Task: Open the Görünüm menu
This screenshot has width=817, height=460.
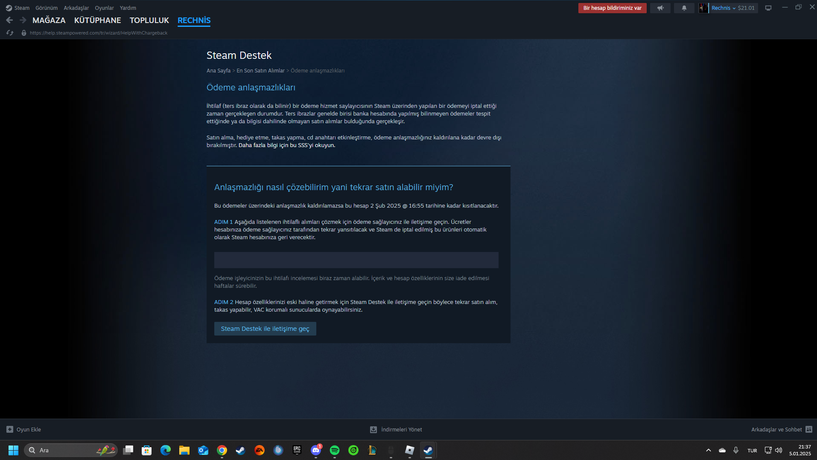Action: pyautogui.click(x=47, y=8)
